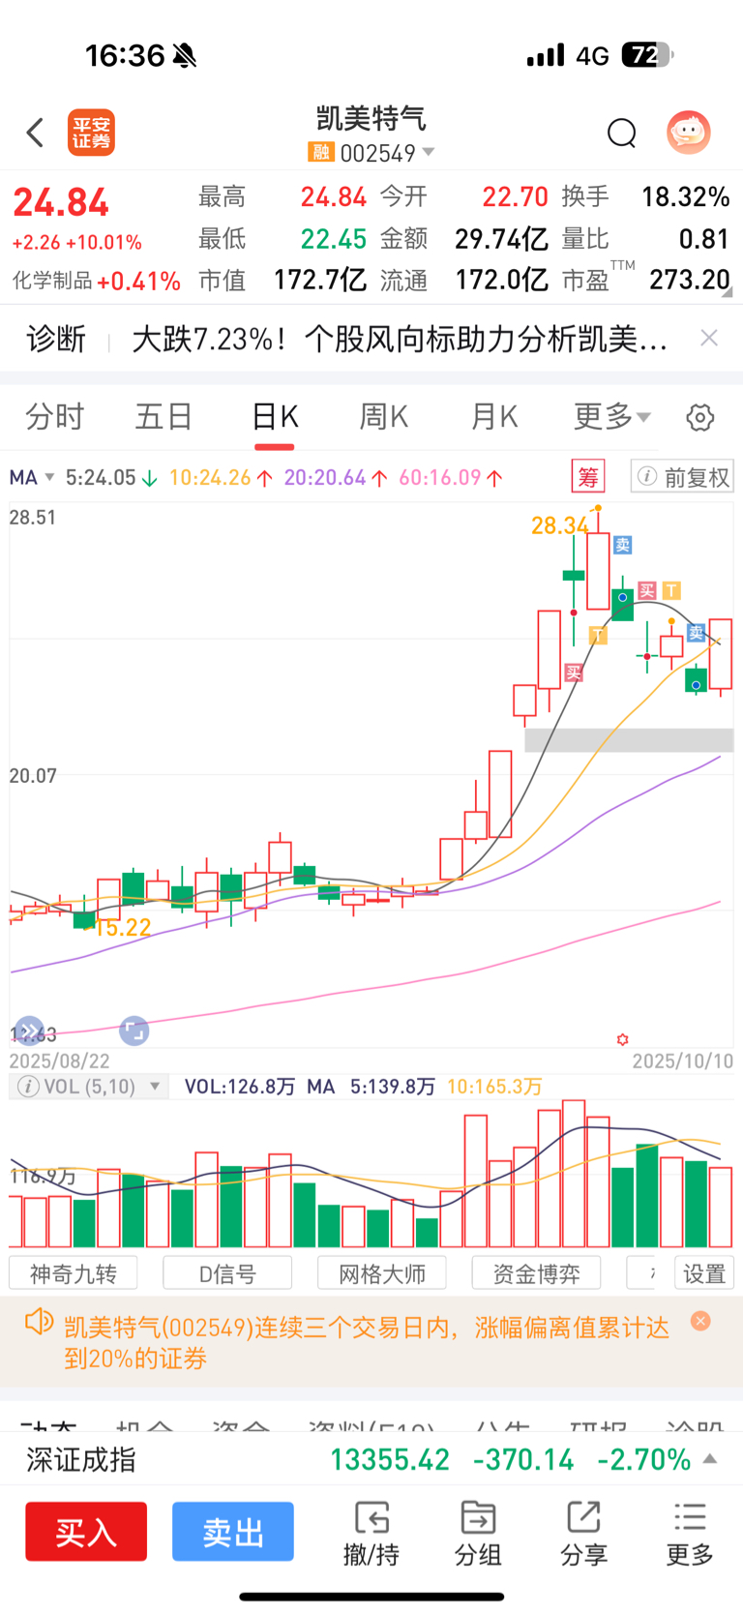
Task: Tap the current price 24.84
Action: pos(61,202)
